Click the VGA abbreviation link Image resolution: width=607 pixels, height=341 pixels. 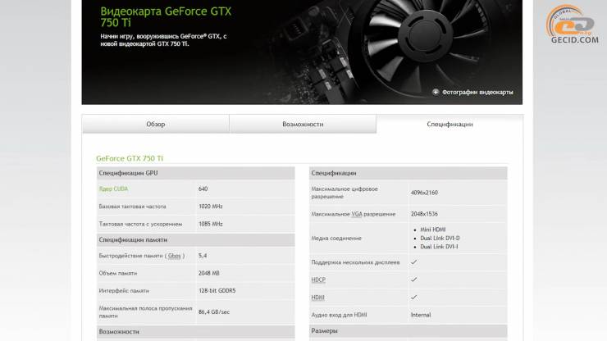pyautogui.click(x=357, y=214)
